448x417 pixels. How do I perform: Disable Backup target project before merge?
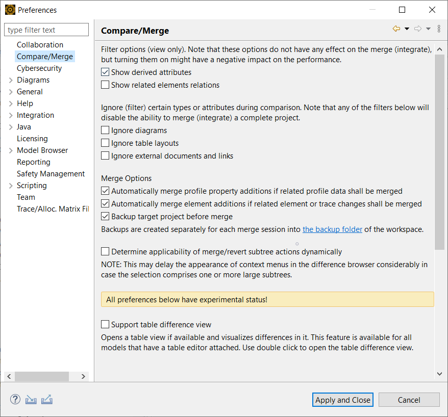105,217
